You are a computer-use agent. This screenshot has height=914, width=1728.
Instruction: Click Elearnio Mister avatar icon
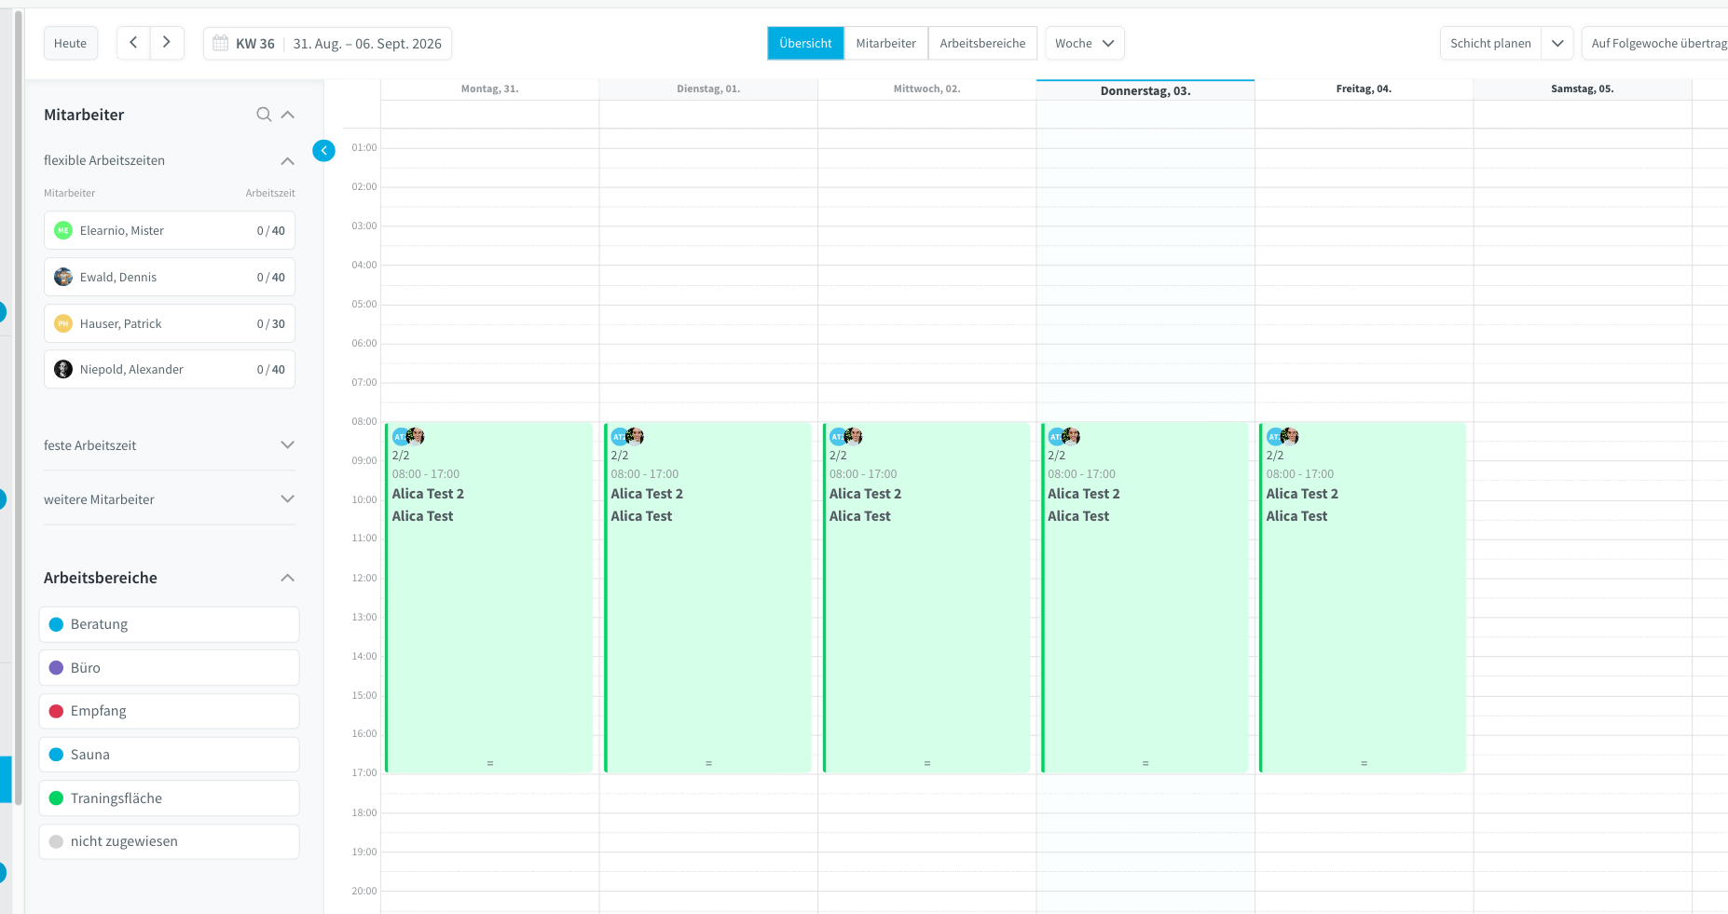point(63,231)
